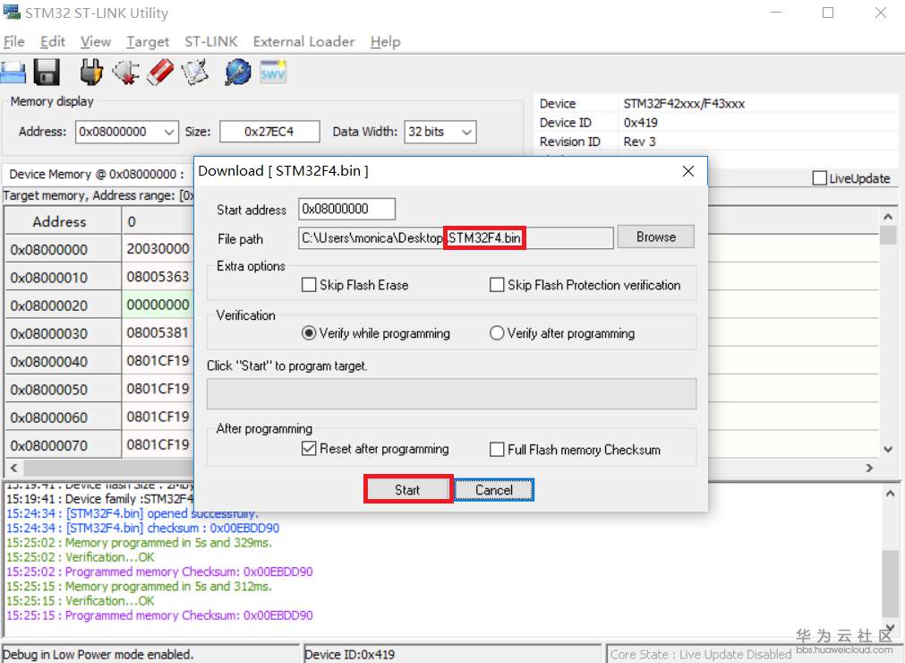Click Browse to choose file path
The width and height of the screenshot is (905, 663).
(655, 237)
